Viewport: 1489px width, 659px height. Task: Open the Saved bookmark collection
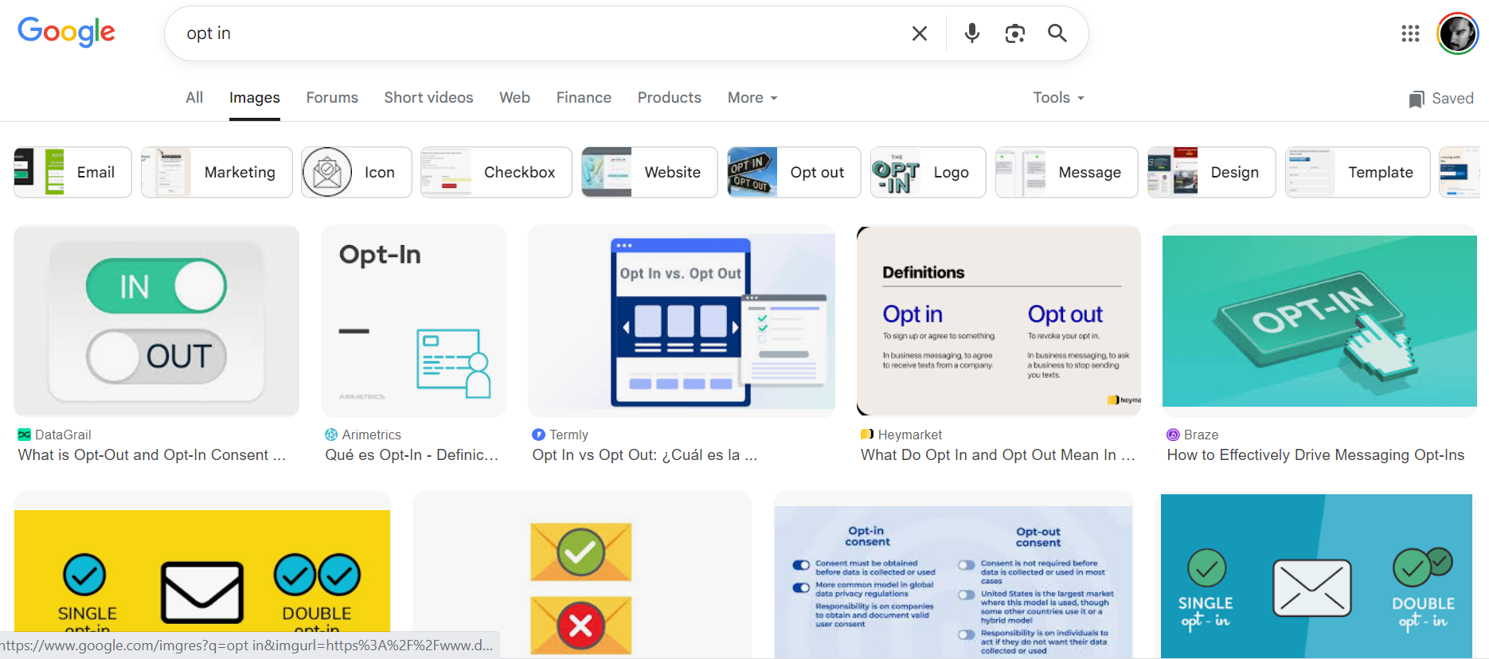tap(1441, 98)
